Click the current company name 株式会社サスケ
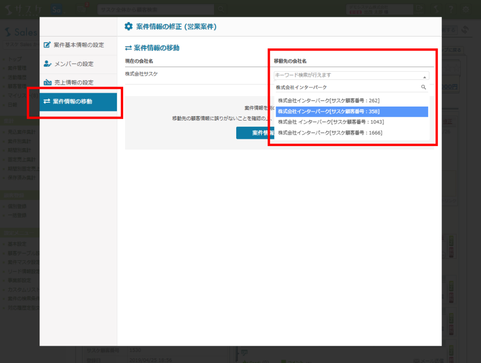 141,74
